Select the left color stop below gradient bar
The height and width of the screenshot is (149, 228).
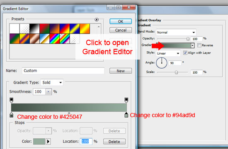point(11,115)
